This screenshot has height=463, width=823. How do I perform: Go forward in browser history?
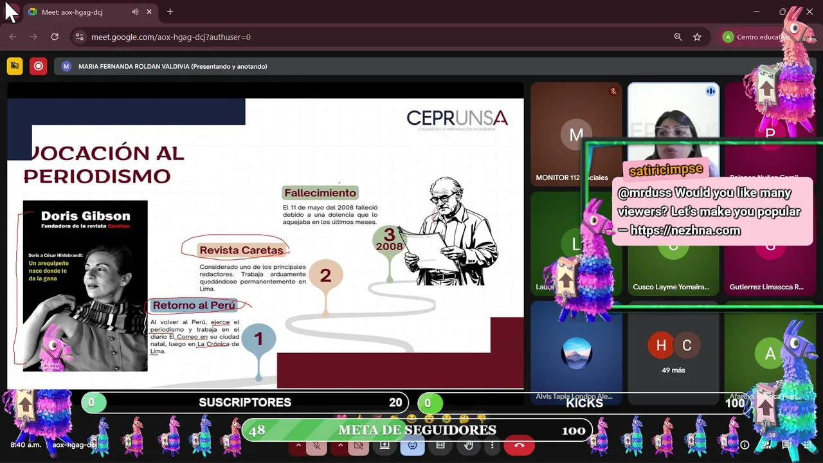click(x=33, y=37)
